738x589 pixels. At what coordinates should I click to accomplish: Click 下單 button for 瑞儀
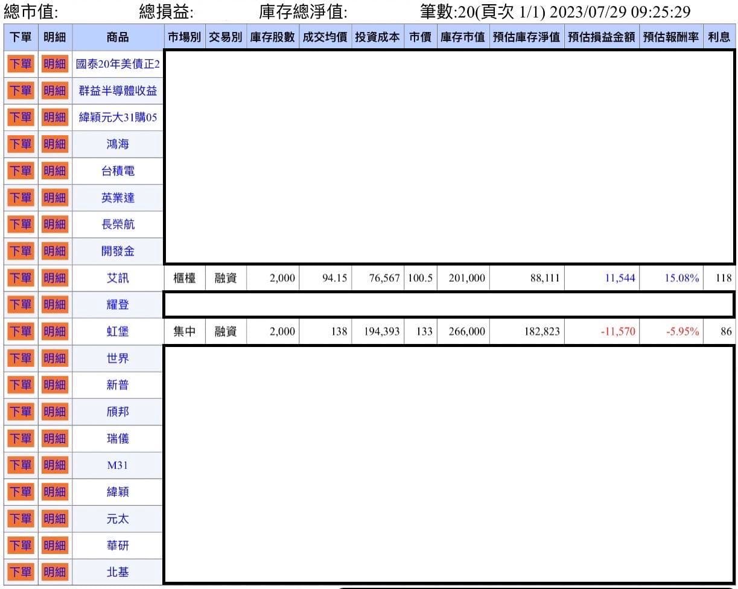click(20, 438)
